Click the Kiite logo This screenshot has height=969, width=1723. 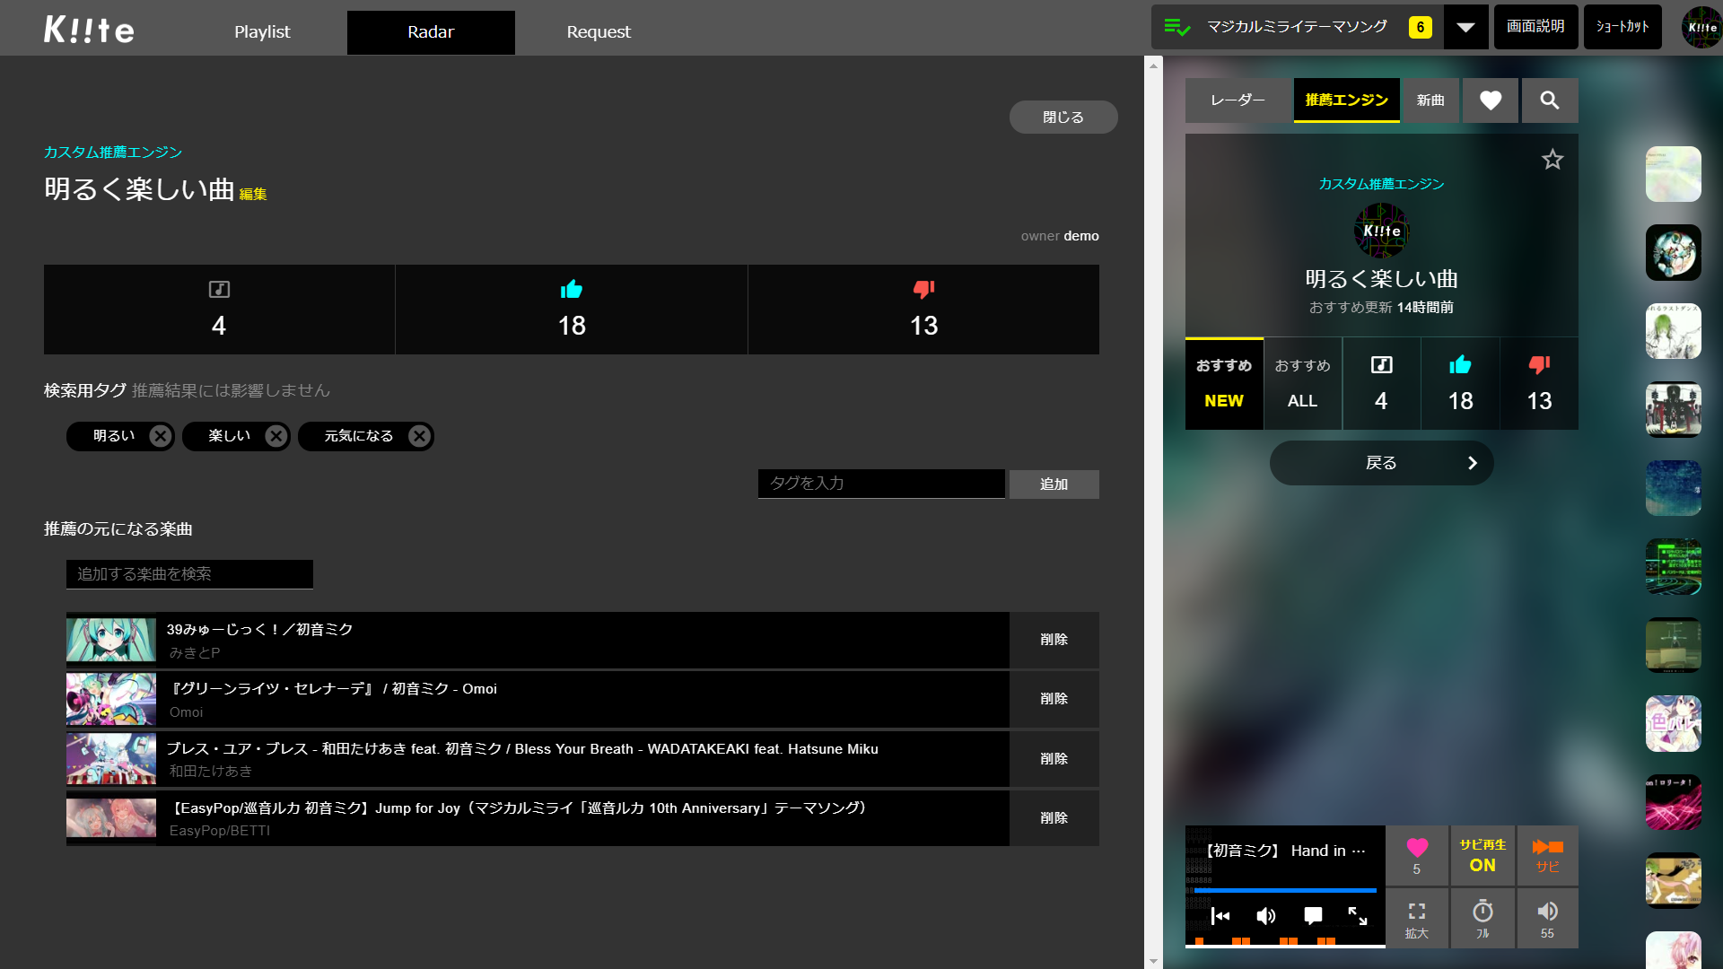coord(89,30)
